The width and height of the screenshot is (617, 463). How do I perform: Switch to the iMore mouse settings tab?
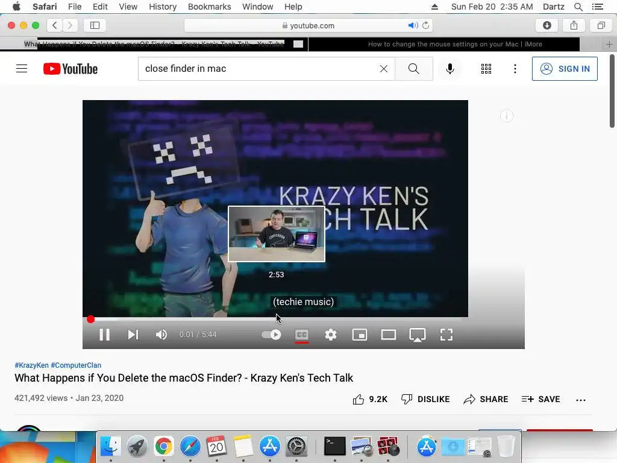[x=455, y=44]
